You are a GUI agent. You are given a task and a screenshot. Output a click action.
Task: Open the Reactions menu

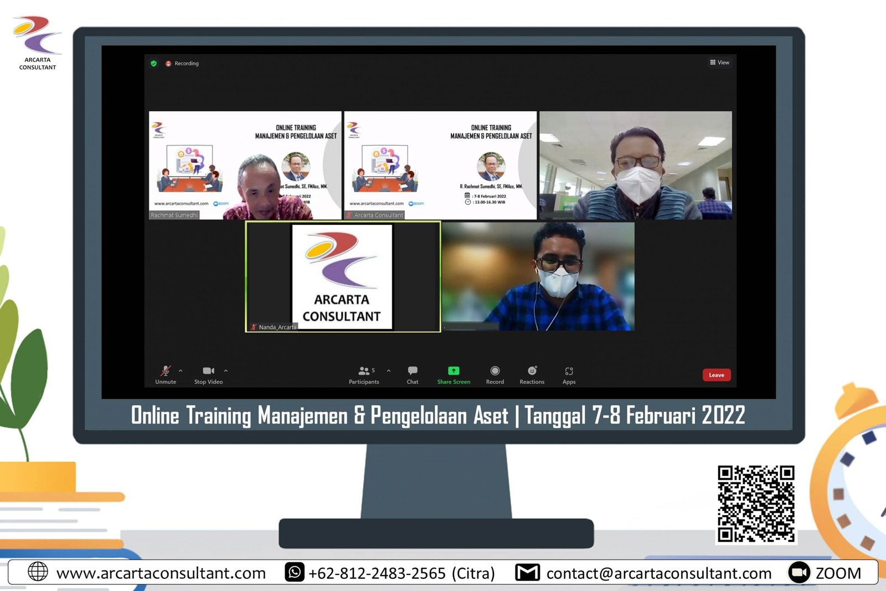click(x=532, y=374)
